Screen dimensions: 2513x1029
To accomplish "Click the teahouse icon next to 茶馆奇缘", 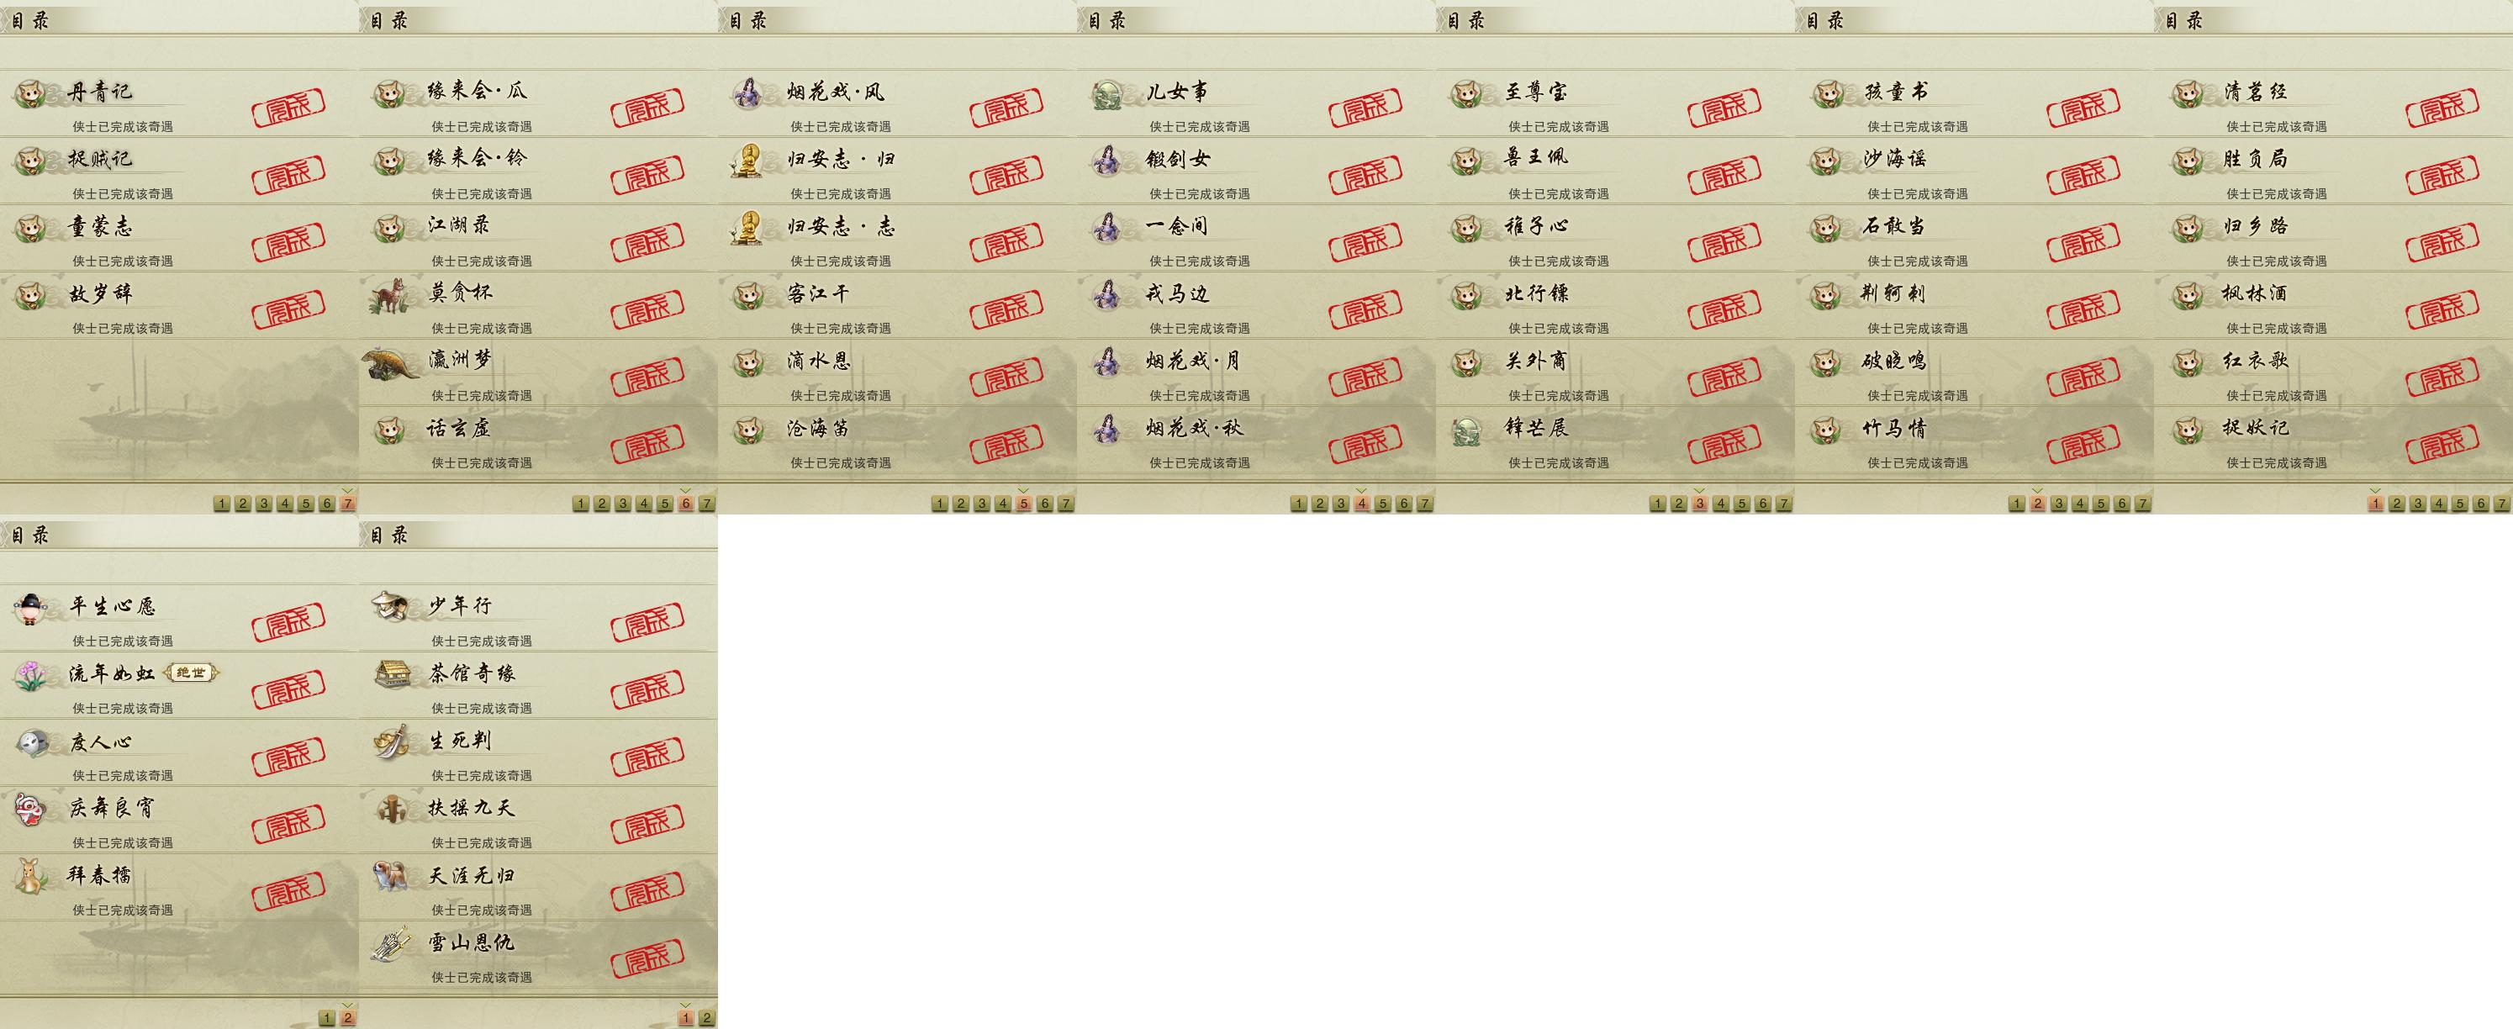I will click(392, 674).
